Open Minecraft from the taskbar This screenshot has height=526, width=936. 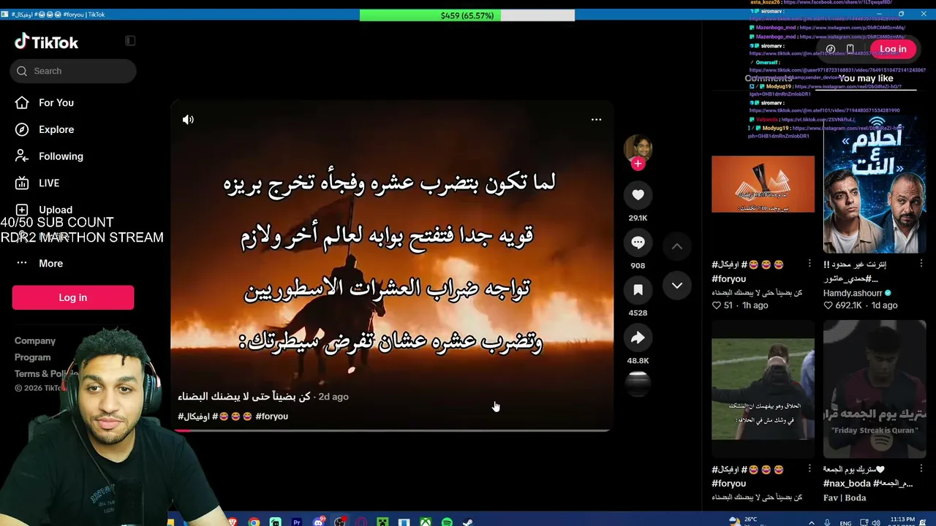coord(382,522)
